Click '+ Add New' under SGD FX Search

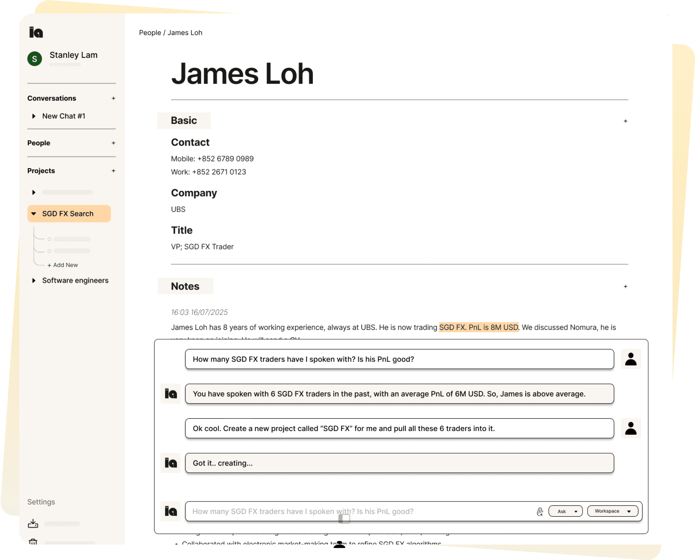(x=63, y=265)
